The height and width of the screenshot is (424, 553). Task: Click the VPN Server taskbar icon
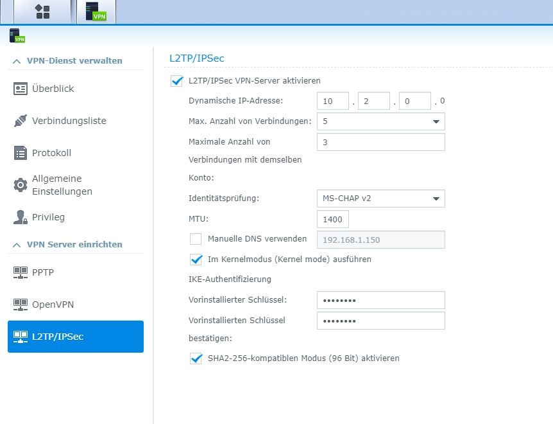pos(96,12)
